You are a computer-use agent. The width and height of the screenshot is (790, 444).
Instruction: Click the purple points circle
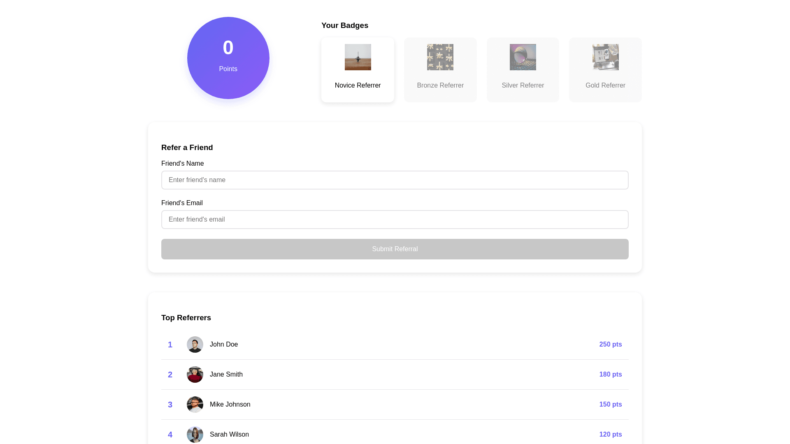(x=228, y=58)
